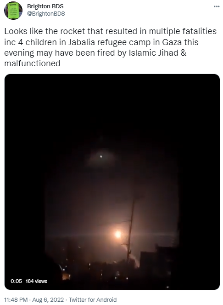Open the @BrightonBDS handle link

click(46, 14)
